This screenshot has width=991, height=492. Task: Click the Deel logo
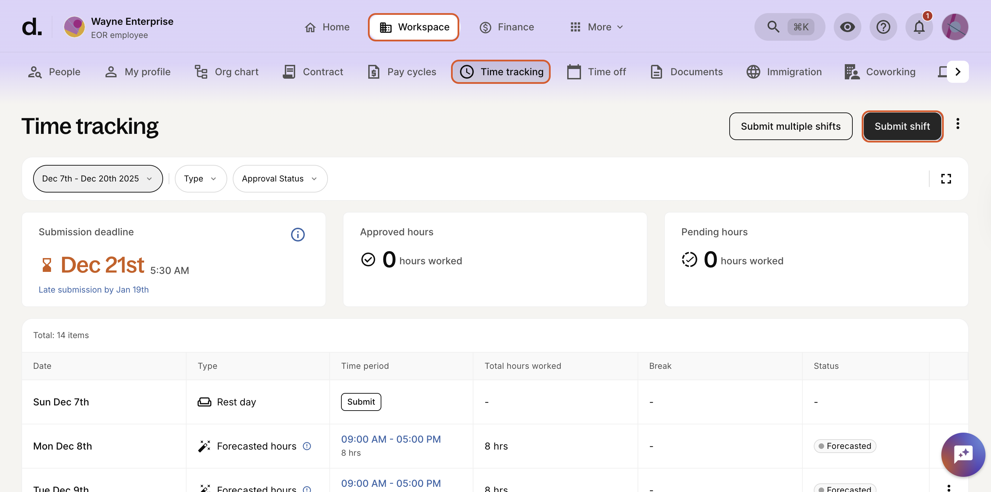pos(31,27)
